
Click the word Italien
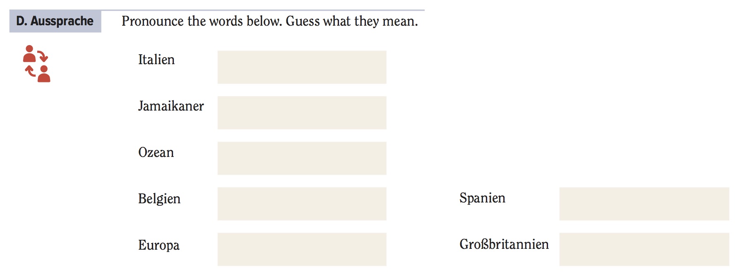click(156, 60)
